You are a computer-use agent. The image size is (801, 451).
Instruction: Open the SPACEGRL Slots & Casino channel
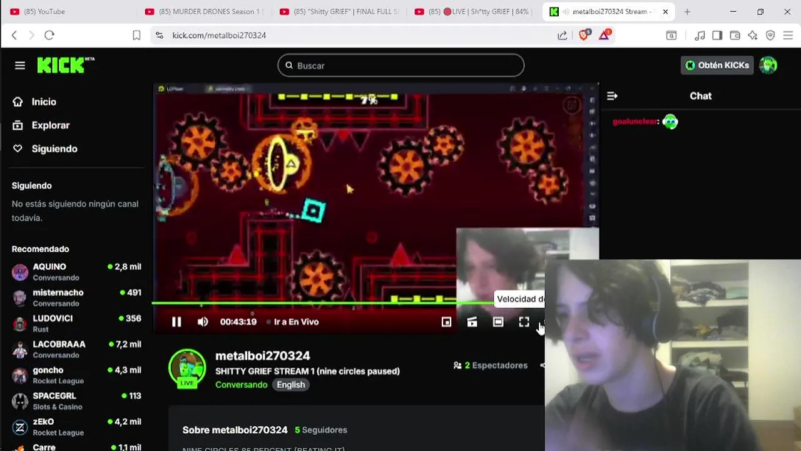tap(76, 401)
